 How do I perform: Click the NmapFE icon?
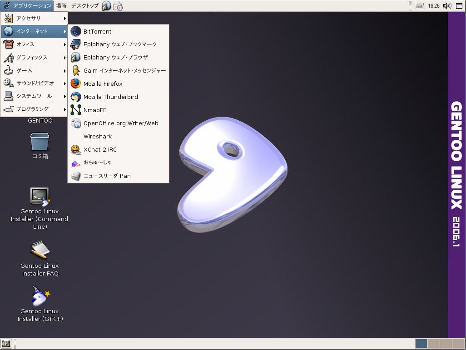click(x=76, y=110)
